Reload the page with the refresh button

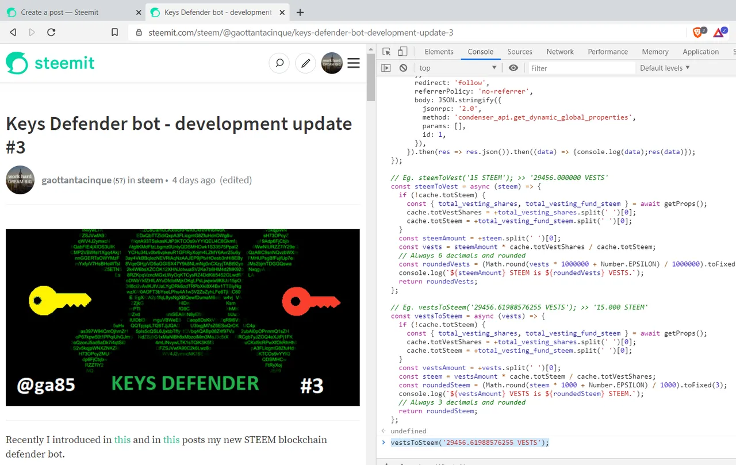pos(51,32)
